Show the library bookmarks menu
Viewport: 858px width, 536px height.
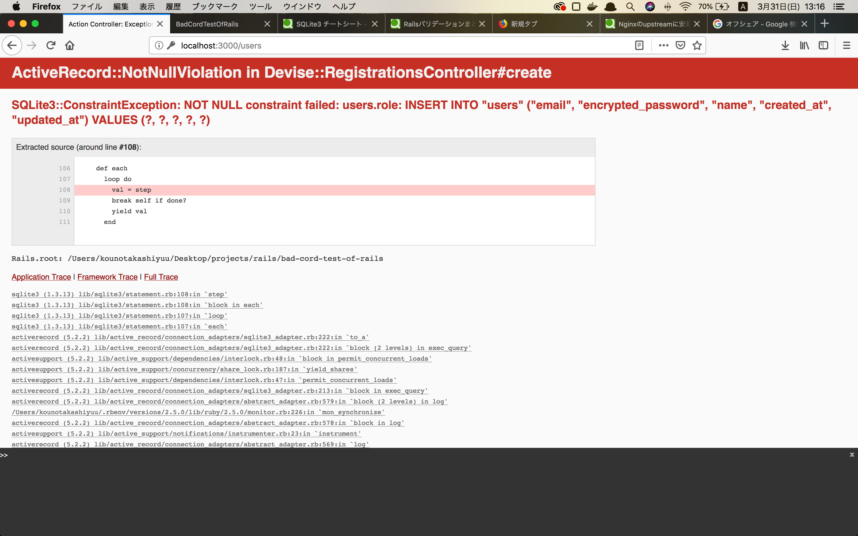click(804, 45)
